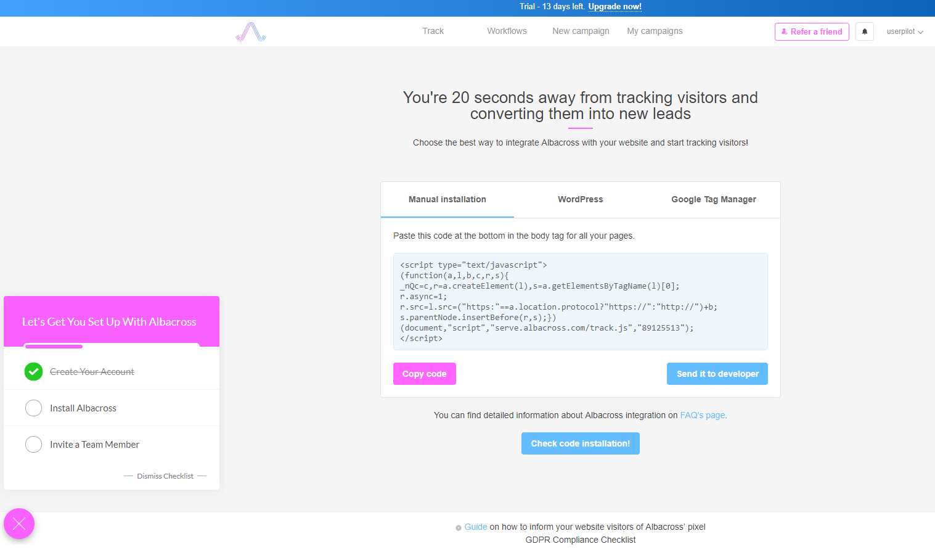Open My campaigns
Viewport: 935px width, 552px height.
pyautogui.click(x=655, y=31)
